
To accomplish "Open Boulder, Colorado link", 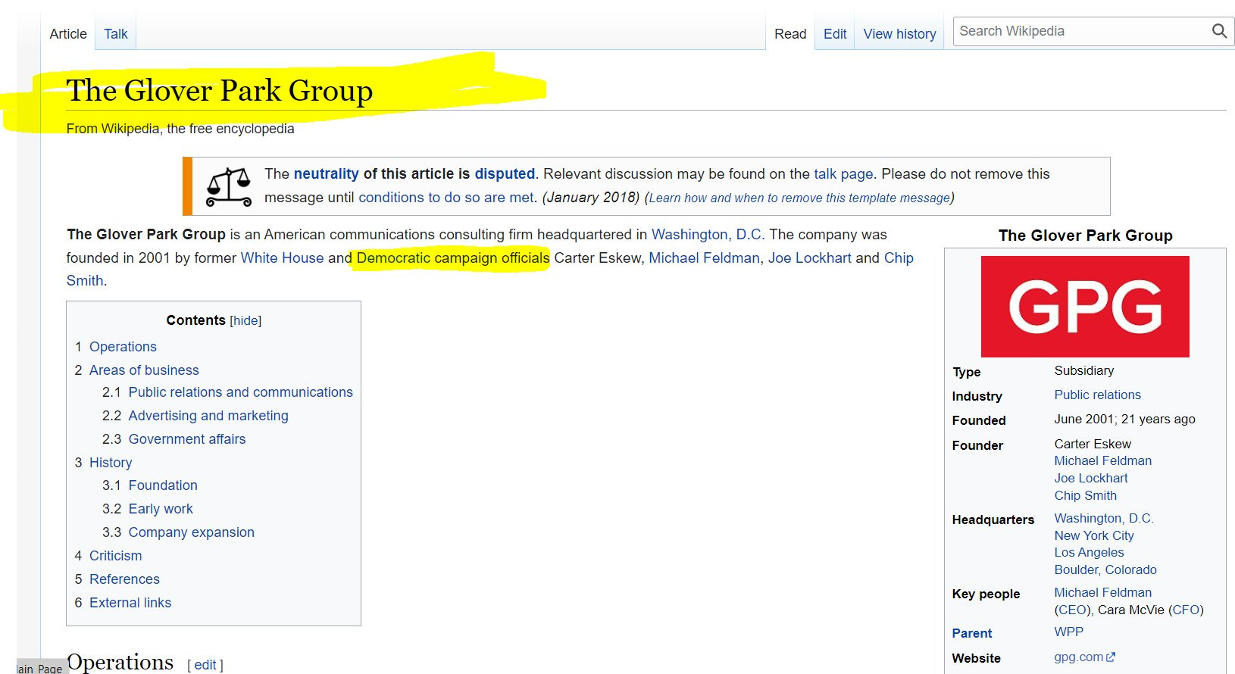I will click(x=1105, y=569).
